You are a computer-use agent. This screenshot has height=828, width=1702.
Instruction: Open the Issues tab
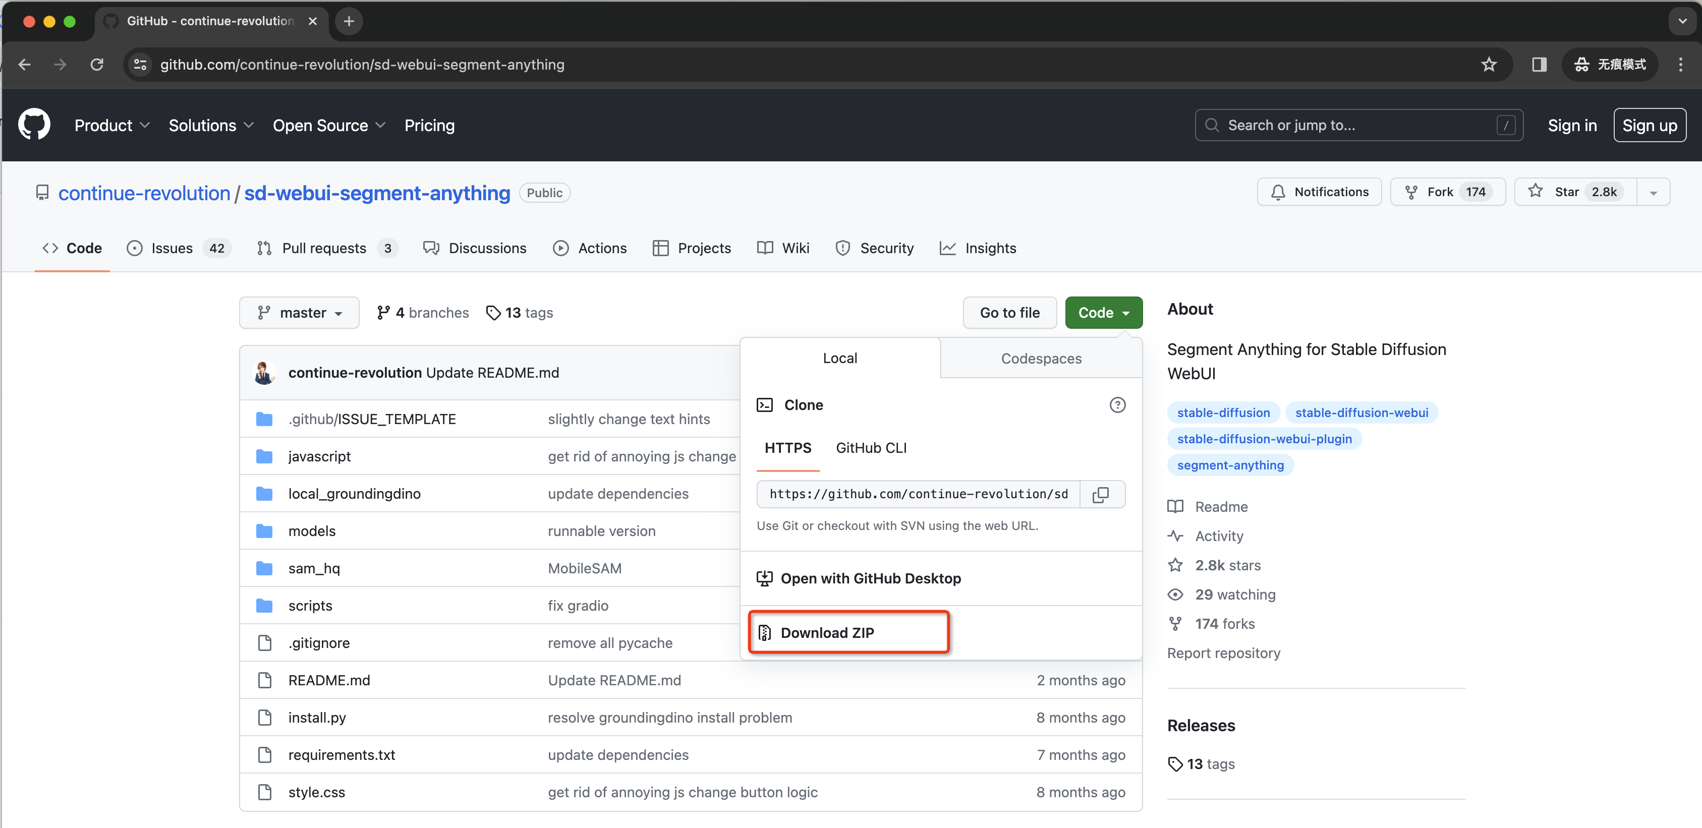pos(179,248)
